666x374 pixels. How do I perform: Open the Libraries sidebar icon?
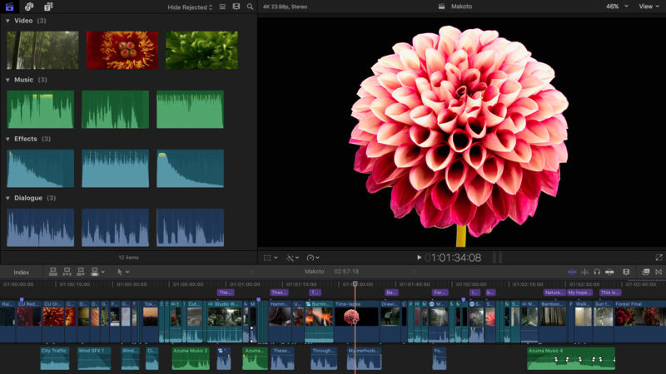click(11, 7)
